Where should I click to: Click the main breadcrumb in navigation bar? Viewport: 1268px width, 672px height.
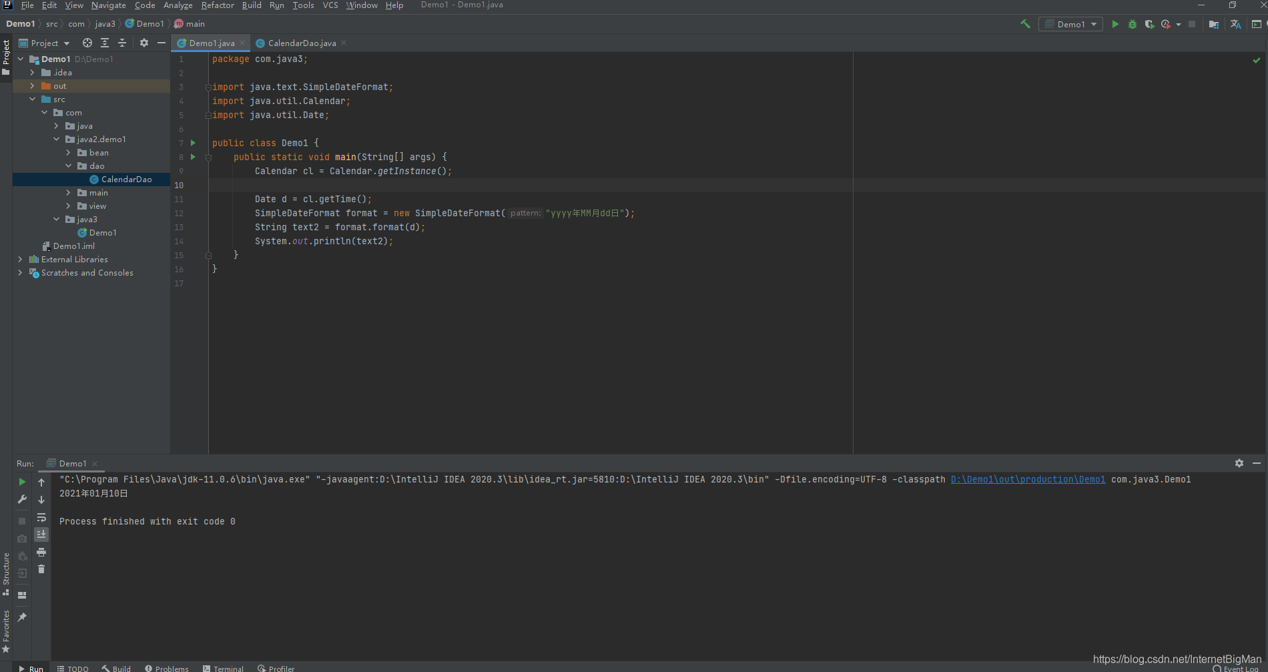click(x=190, y=24)
